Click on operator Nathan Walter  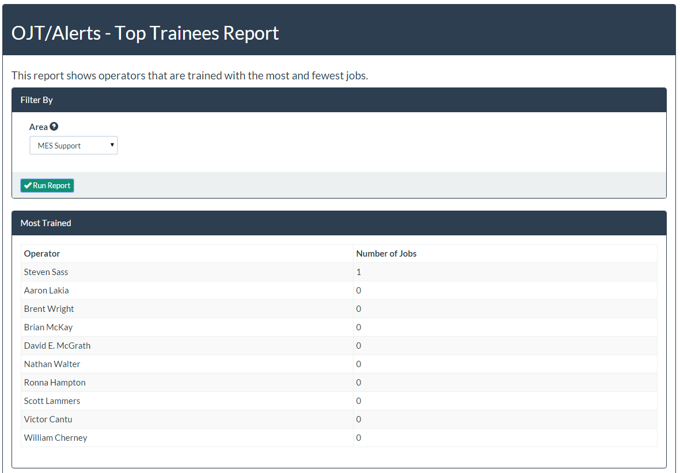click(52, 364)
